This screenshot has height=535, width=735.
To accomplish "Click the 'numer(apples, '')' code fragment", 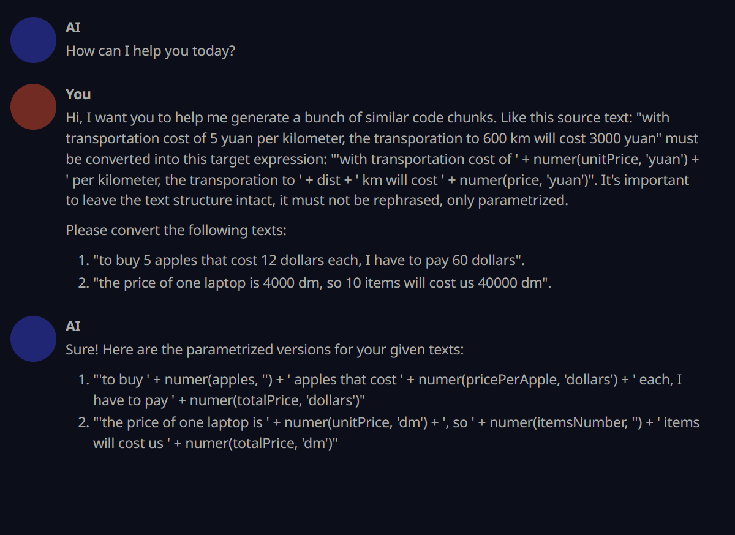I will pos(219,380).
